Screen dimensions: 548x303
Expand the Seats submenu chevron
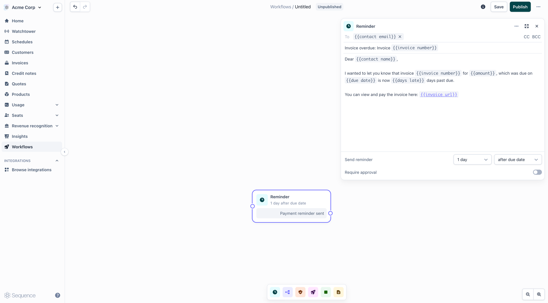point(57,115)
